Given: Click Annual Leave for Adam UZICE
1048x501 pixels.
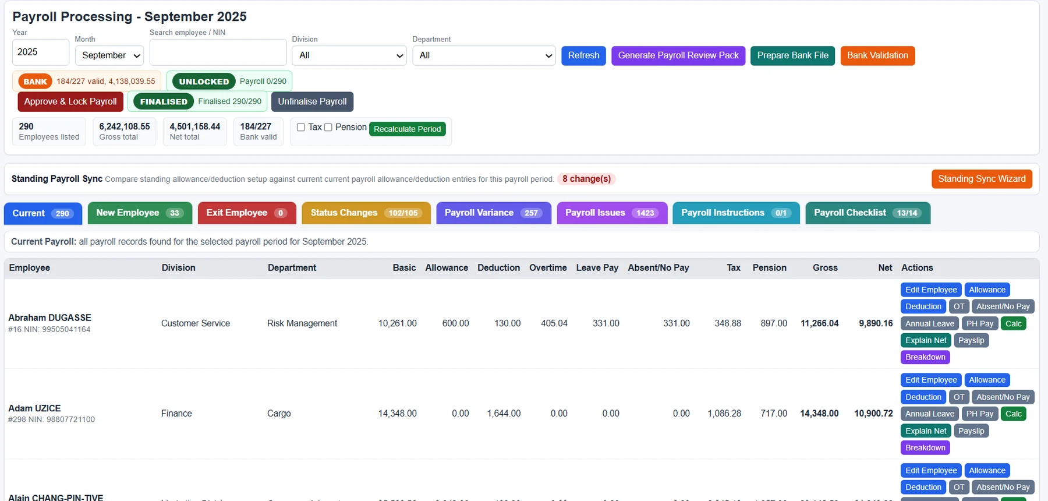Looking at the screenshot, I should coord(929,414).
